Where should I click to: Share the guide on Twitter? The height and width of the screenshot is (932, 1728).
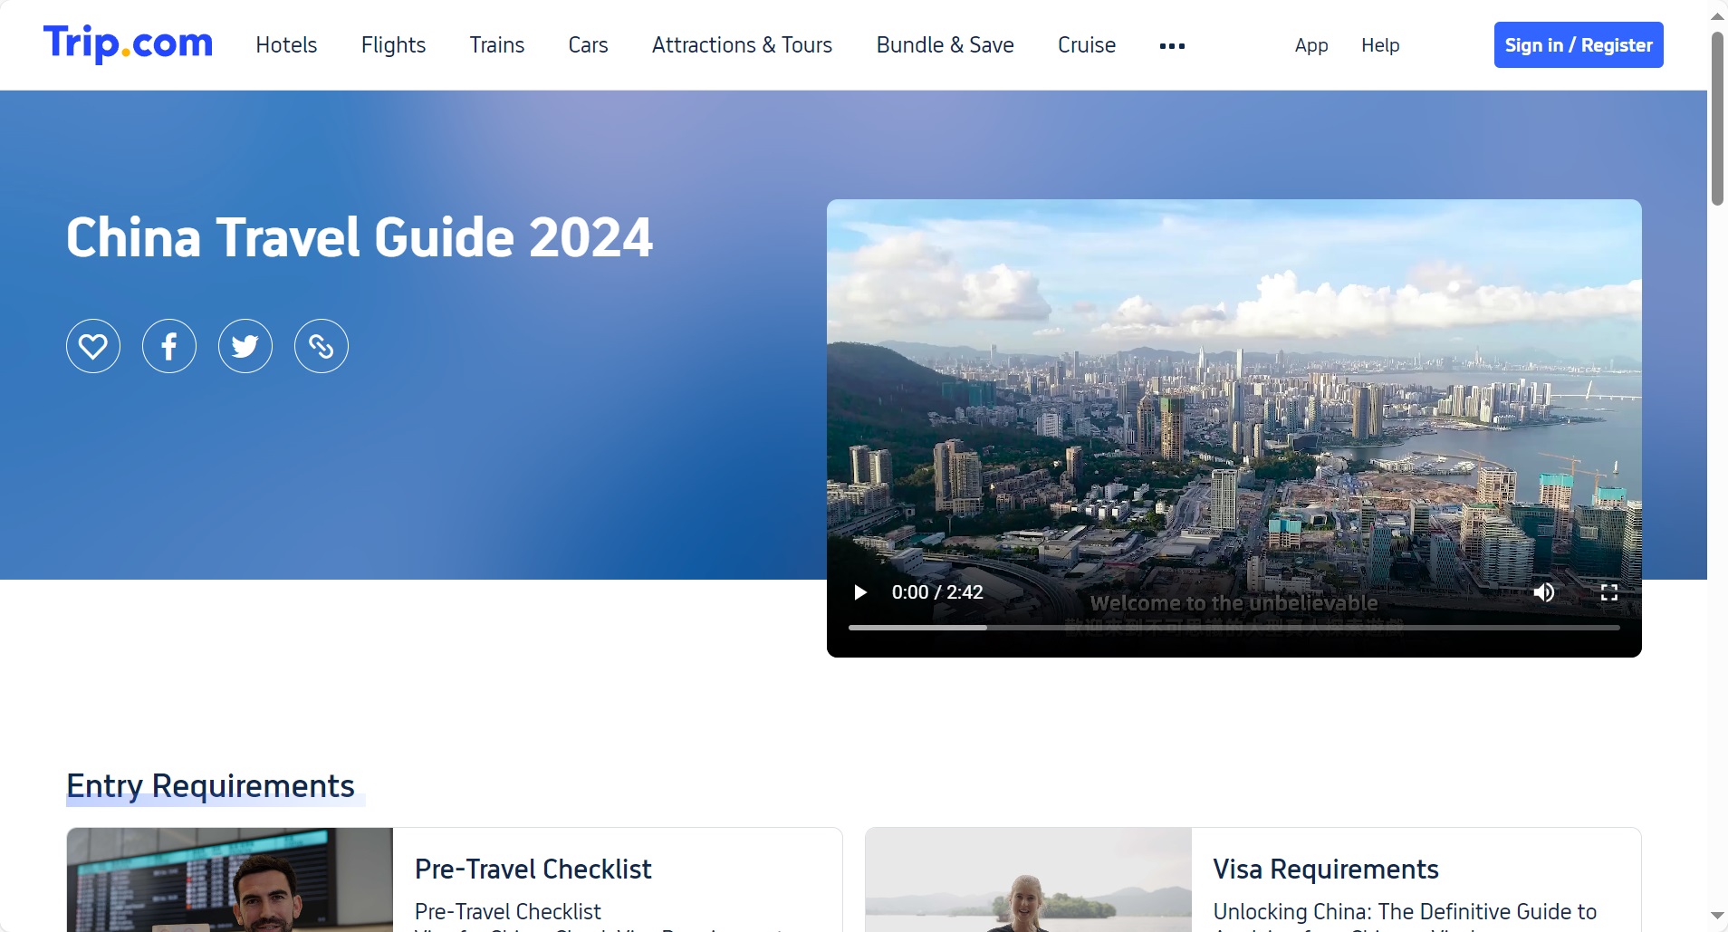pyautogui.click(x=245, y=346)
